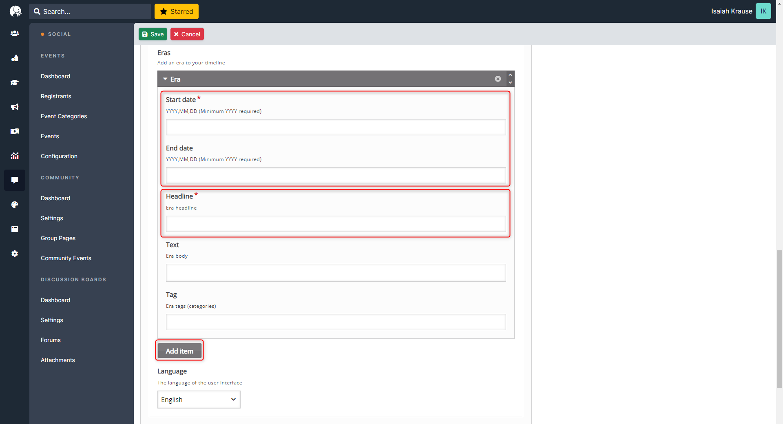Open the graduation cap sidebar icon
The height and width of the screenshot is (424, 783).
pos(15,82)
